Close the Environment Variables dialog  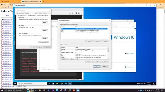110,20
